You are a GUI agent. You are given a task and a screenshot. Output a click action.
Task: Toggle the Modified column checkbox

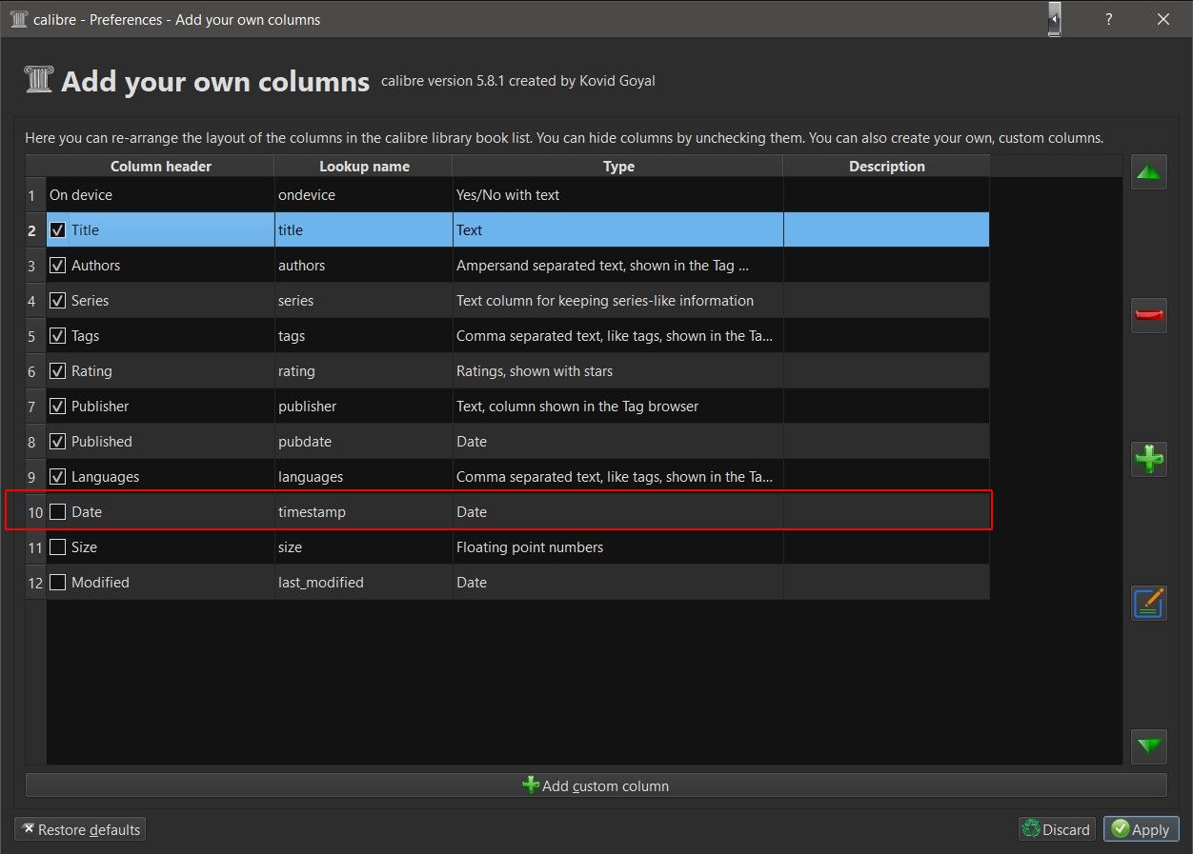pos(58,583)
